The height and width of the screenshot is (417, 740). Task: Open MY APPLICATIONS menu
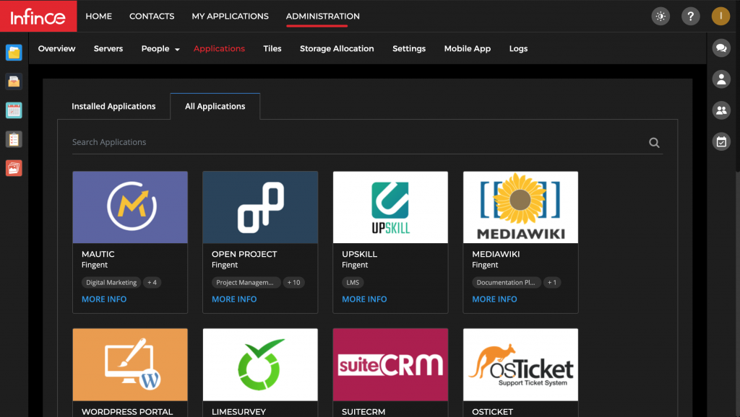pos(231,16)
